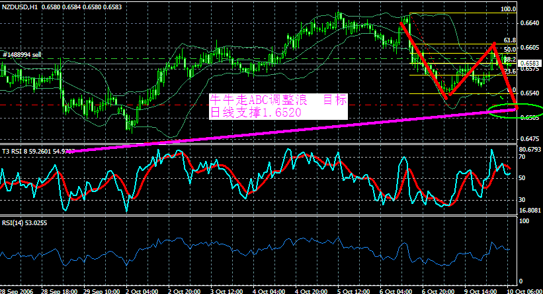This screenshot has width=543, height=294.
Task: Click the 0.6475 price axis label
Action: [530, 138]
